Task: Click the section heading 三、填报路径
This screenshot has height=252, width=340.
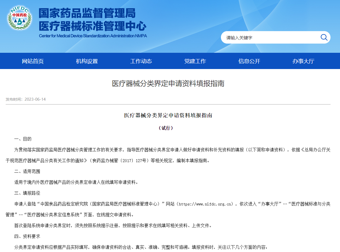Action: tap(27, 193)
